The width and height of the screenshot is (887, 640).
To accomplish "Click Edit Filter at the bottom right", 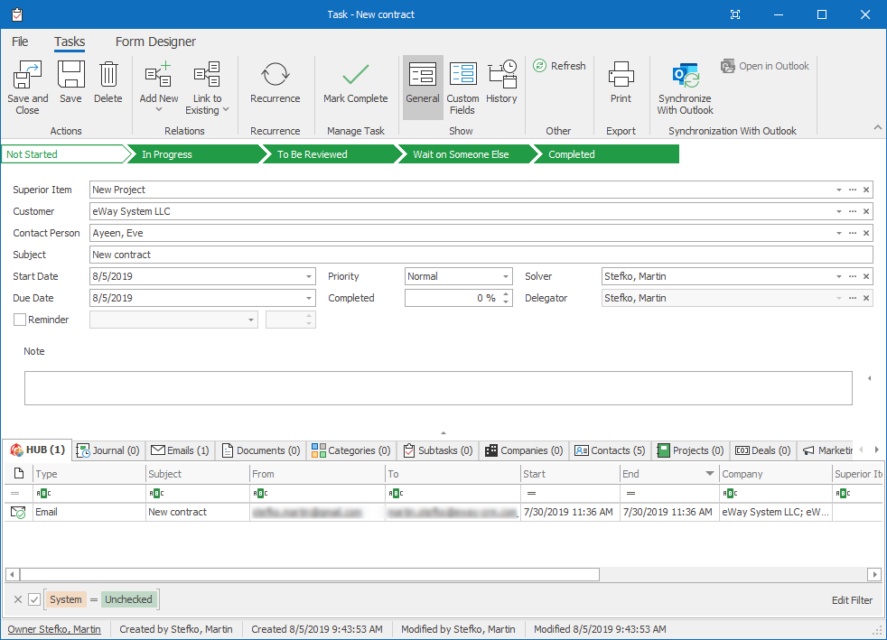I will [x=852, y=599].
